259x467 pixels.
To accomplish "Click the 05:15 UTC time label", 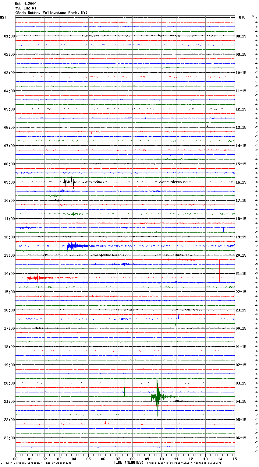I will point(241,420).
